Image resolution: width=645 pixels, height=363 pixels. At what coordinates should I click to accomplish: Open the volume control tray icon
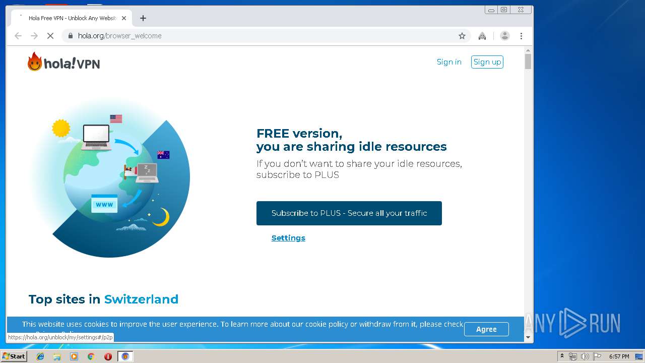(x=585, y=356)
